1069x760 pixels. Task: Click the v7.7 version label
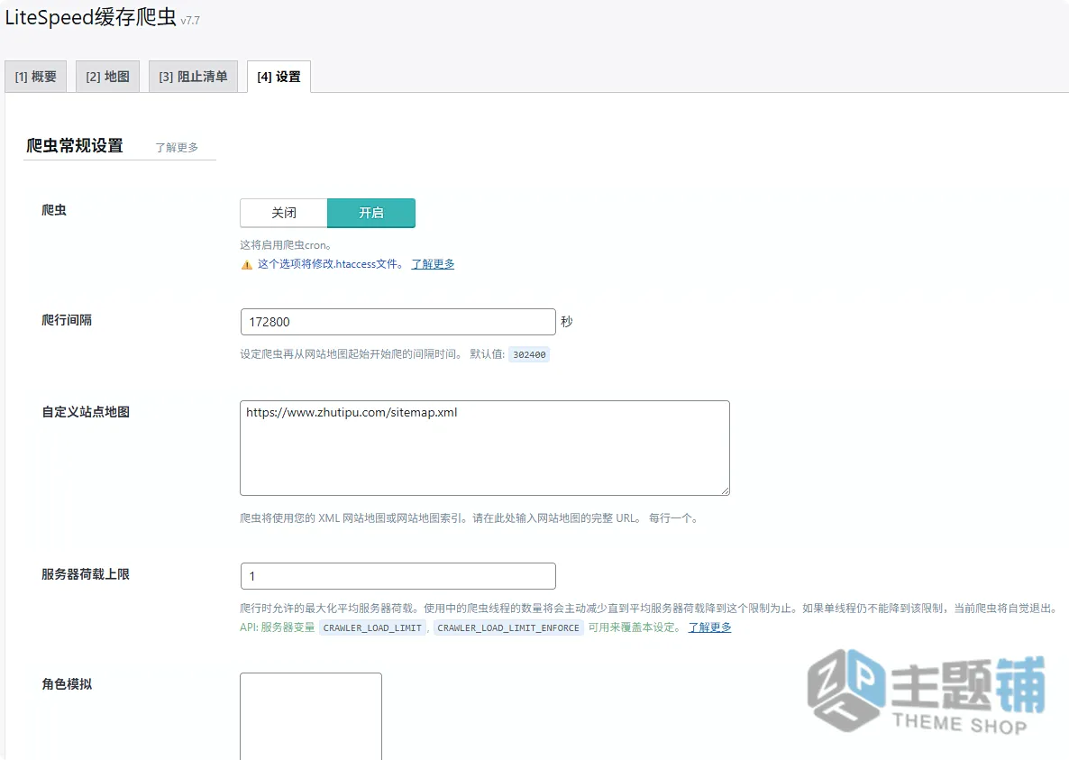coord(190,21)
